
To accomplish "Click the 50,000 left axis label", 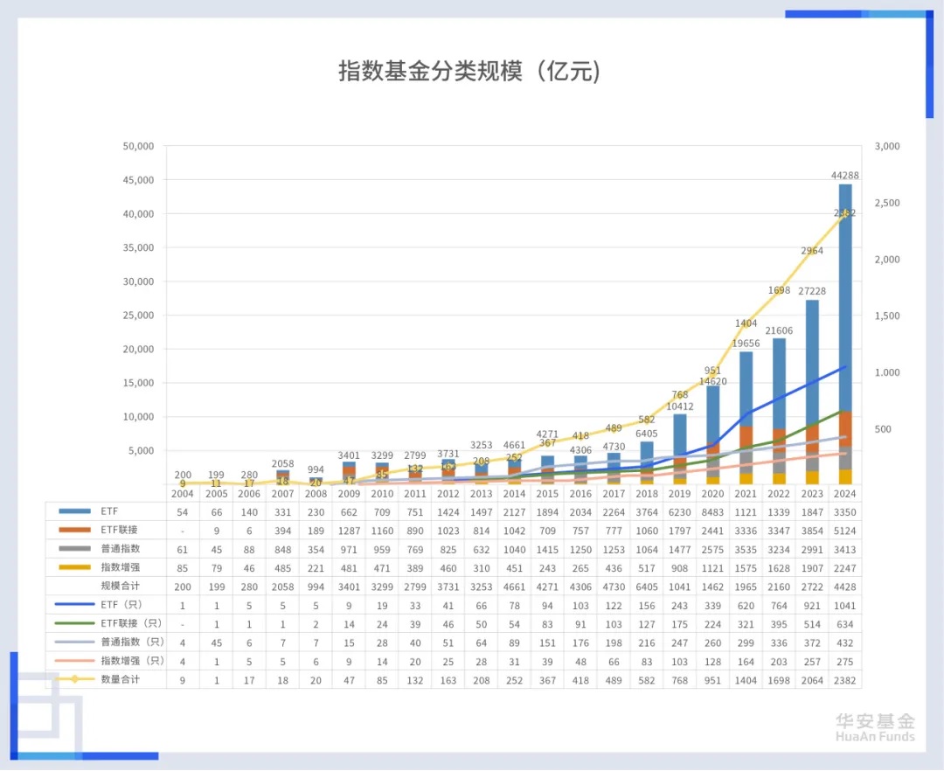I will (x=139, y=146).
